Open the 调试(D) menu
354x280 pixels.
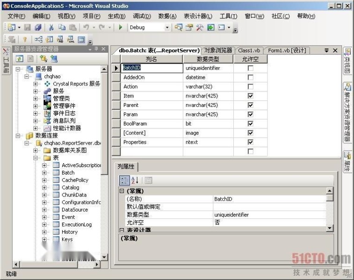click(x=142, y=16)
